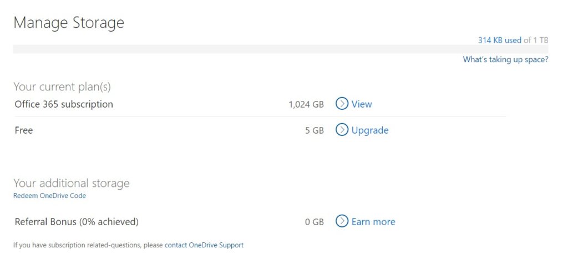The image size is (568, 279).
Task: Click the "Your current plan(s)" section heading
Action: 62,87
